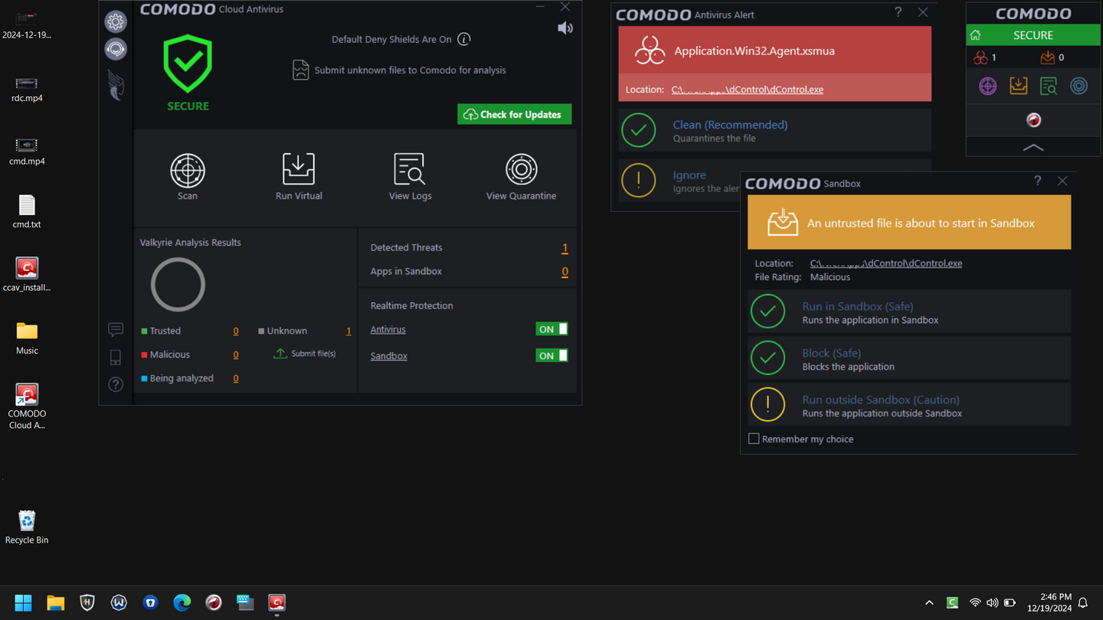Click the green Secure shield status icon
This screenshot has width=1103, height=620.
pyautogui.click(x=188, y=64)
